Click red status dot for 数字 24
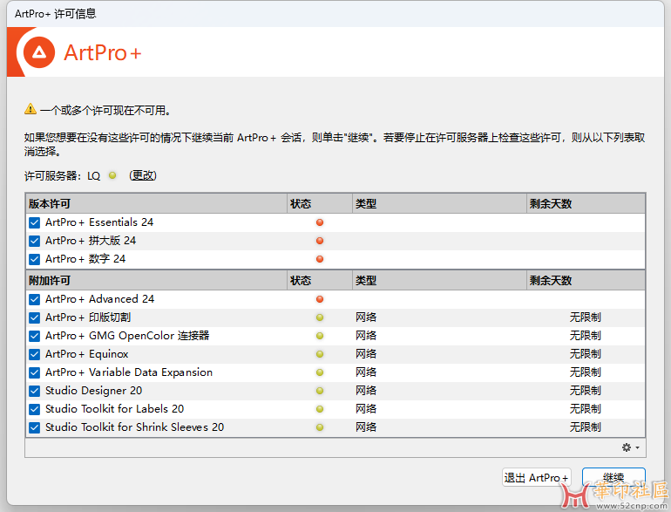 pos(320,259)
